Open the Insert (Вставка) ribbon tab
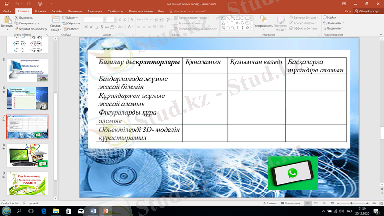 (40, 11)
